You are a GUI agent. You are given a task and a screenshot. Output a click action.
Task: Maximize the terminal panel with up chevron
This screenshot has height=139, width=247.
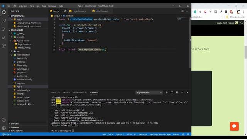click(182, 92)
